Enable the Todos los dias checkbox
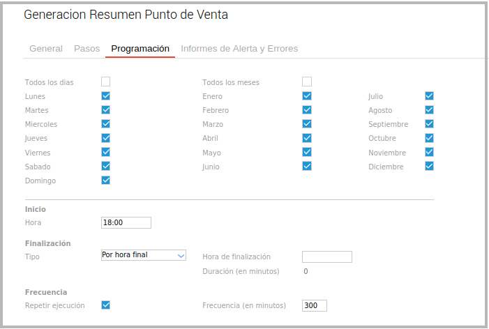Image resolution: width=489 pixels, height=329 pixels. [106, 82]
